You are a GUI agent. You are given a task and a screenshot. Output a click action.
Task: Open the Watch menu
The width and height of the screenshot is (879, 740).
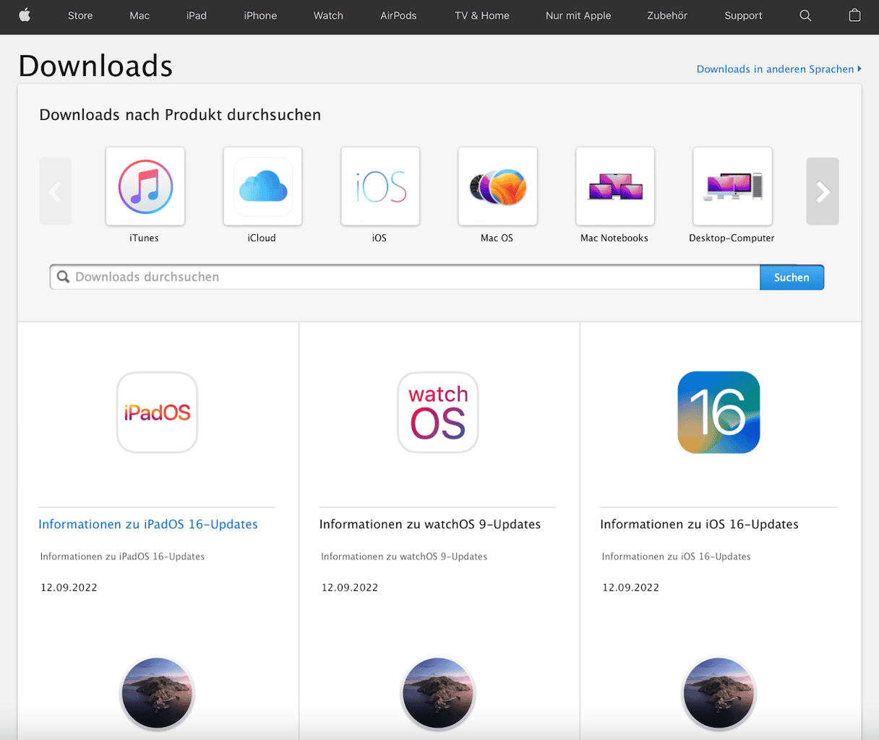(328, 16)
